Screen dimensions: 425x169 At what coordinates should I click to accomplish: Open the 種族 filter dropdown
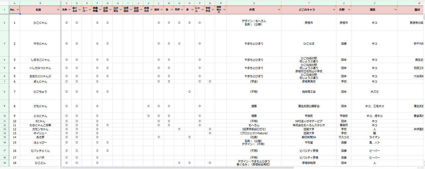click(395, 10)
